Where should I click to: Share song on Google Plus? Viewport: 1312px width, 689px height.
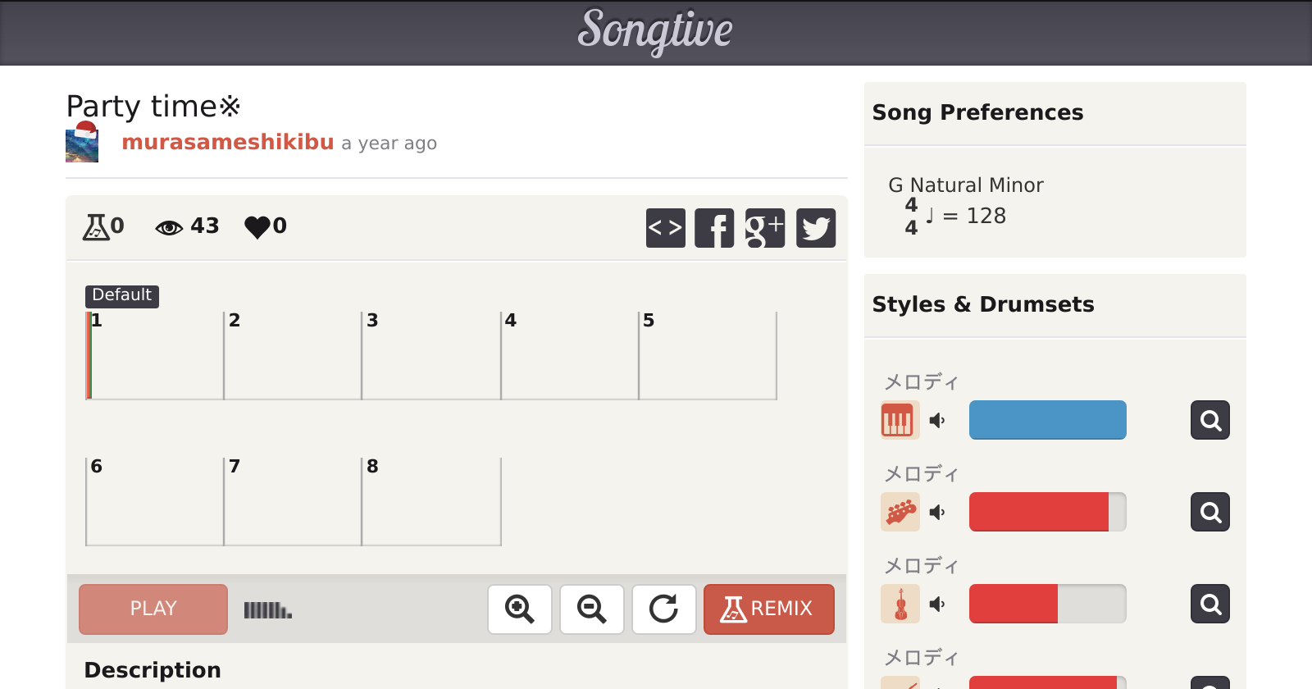coord(765,227)
